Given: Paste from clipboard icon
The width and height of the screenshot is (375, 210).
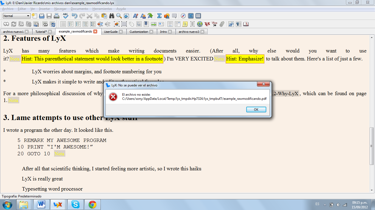Looking at the screenshot, I should click(104, 16).
